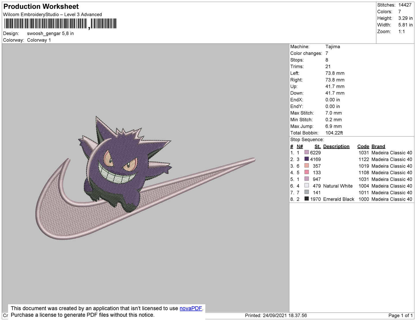This screenshot has width=416, height=321.
Task: Click the Code column header
Action: tap(363, 146)
